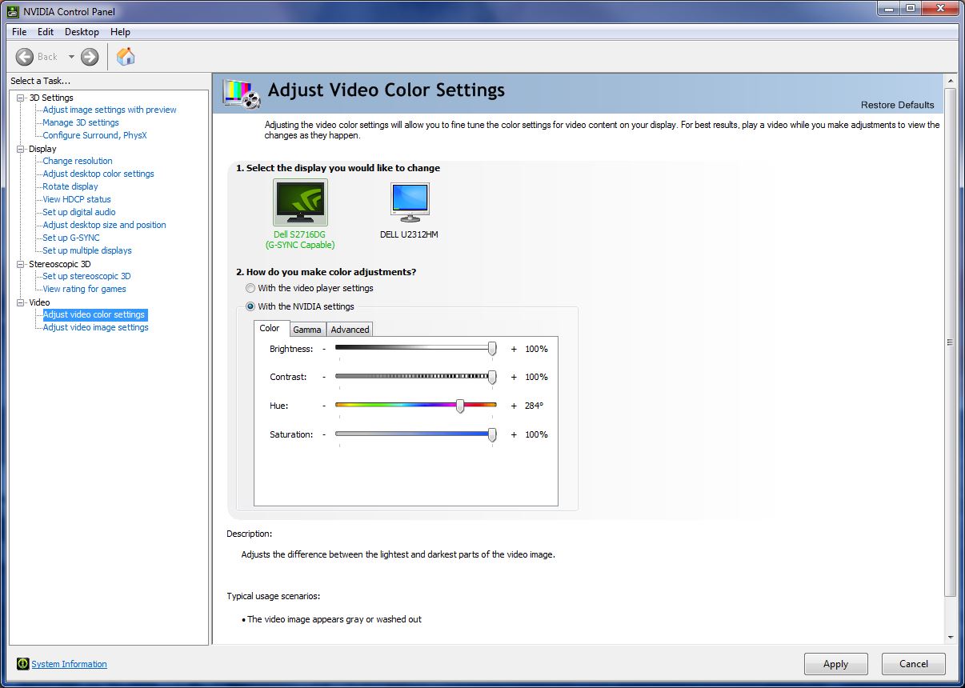
Task: Open Adjust desktop color settings
Action: 98,174
